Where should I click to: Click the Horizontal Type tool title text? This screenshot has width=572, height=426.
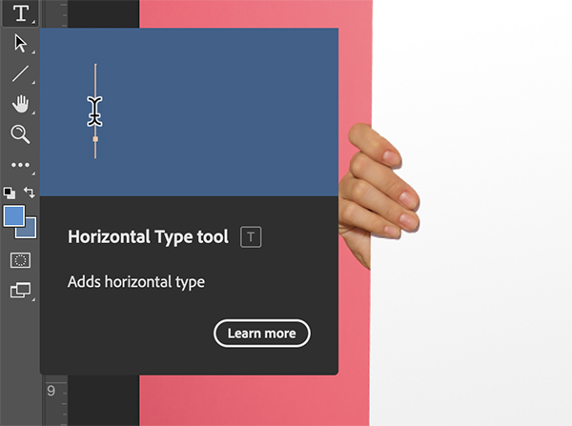pyautogui.click(x=148, y=237)
